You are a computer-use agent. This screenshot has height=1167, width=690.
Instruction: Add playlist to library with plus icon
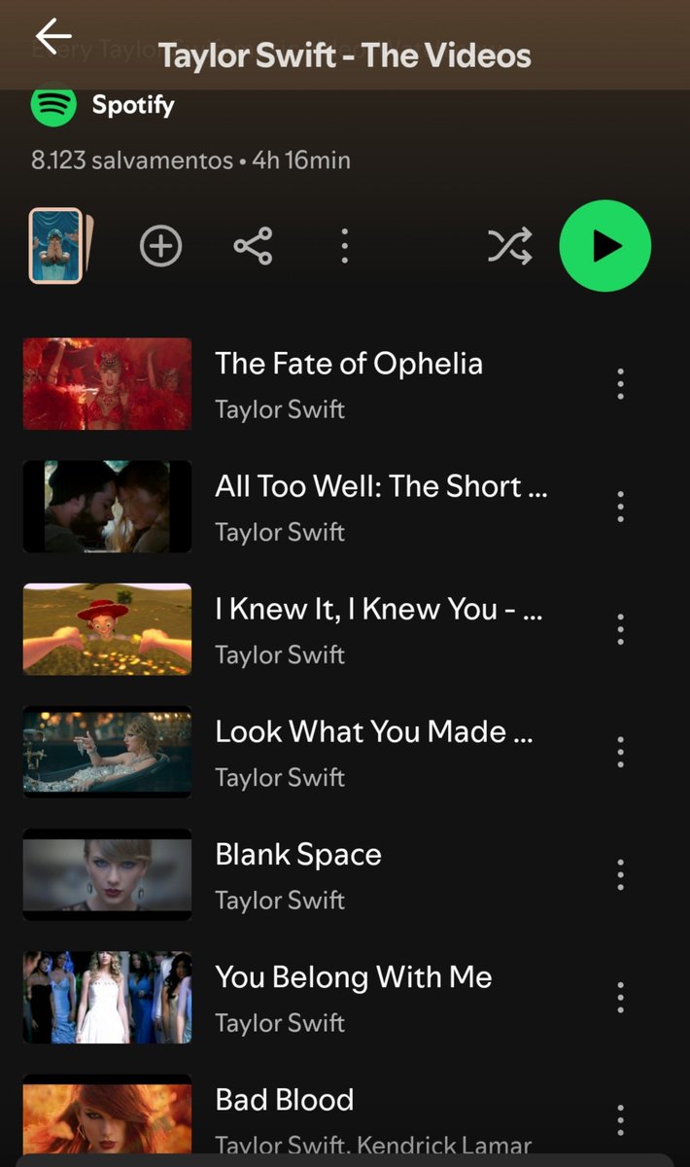[161, 247]
